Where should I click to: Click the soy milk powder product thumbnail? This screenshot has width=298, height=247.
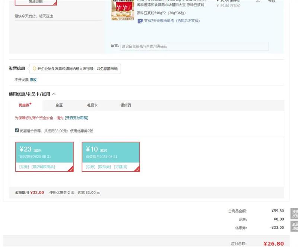(x=123, y=10)
